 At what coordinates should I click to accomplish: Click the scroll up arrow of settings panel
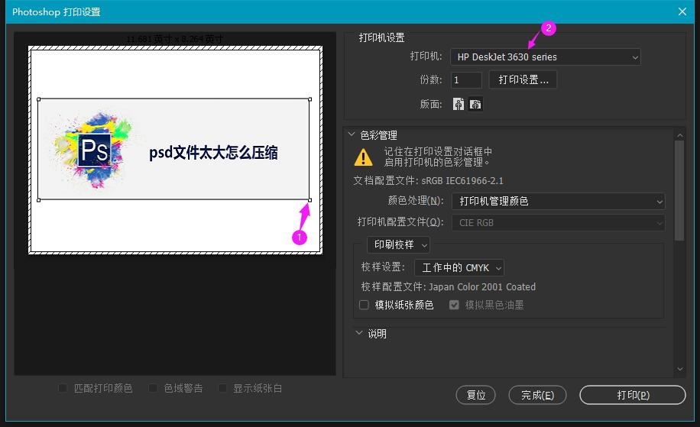point(679,135)
